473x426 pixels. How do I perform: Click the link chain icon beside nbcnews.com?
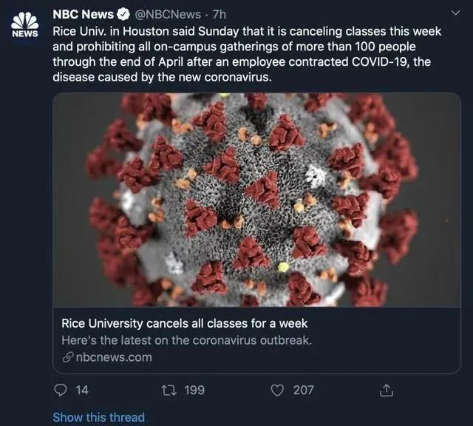(67, 357)
